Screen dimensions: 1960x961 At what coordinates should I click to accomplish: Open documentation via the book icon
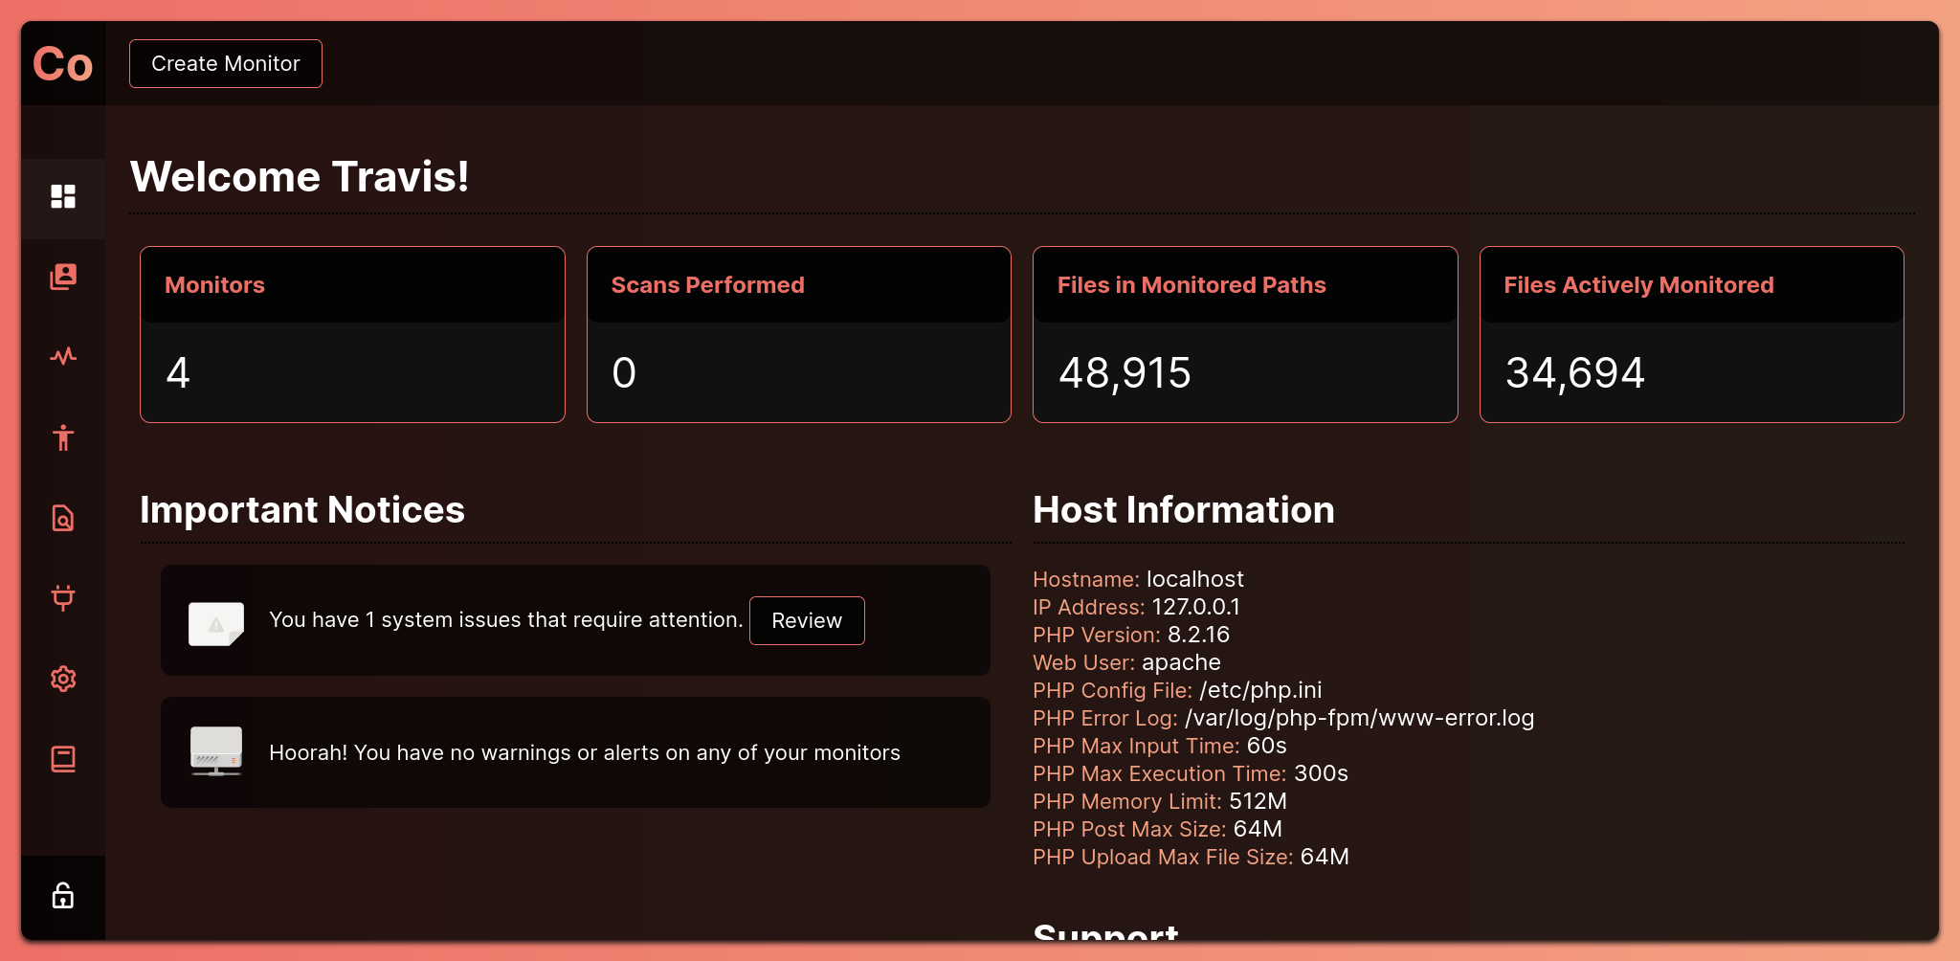pyautogui.click(x=63, y=759)
